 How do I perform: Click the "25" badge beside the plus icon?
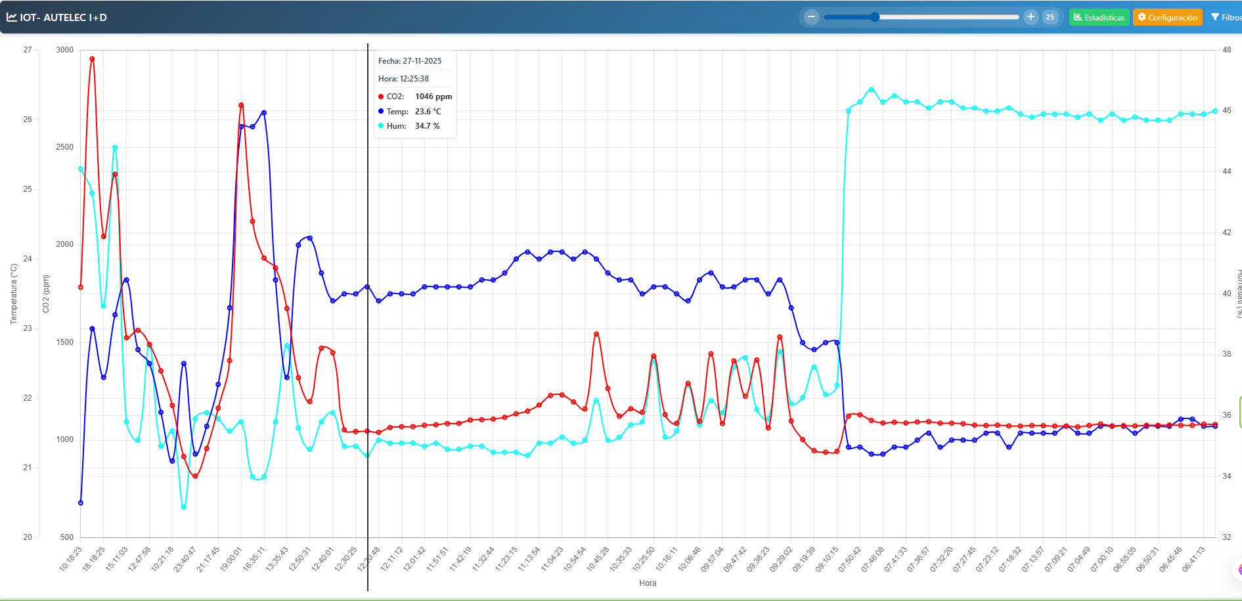coord(1051,16)
